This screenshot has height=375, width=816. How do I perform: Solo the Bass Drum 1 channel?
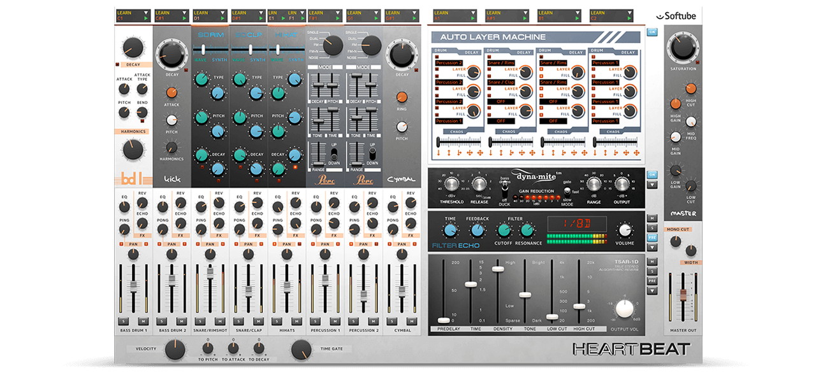124,321
